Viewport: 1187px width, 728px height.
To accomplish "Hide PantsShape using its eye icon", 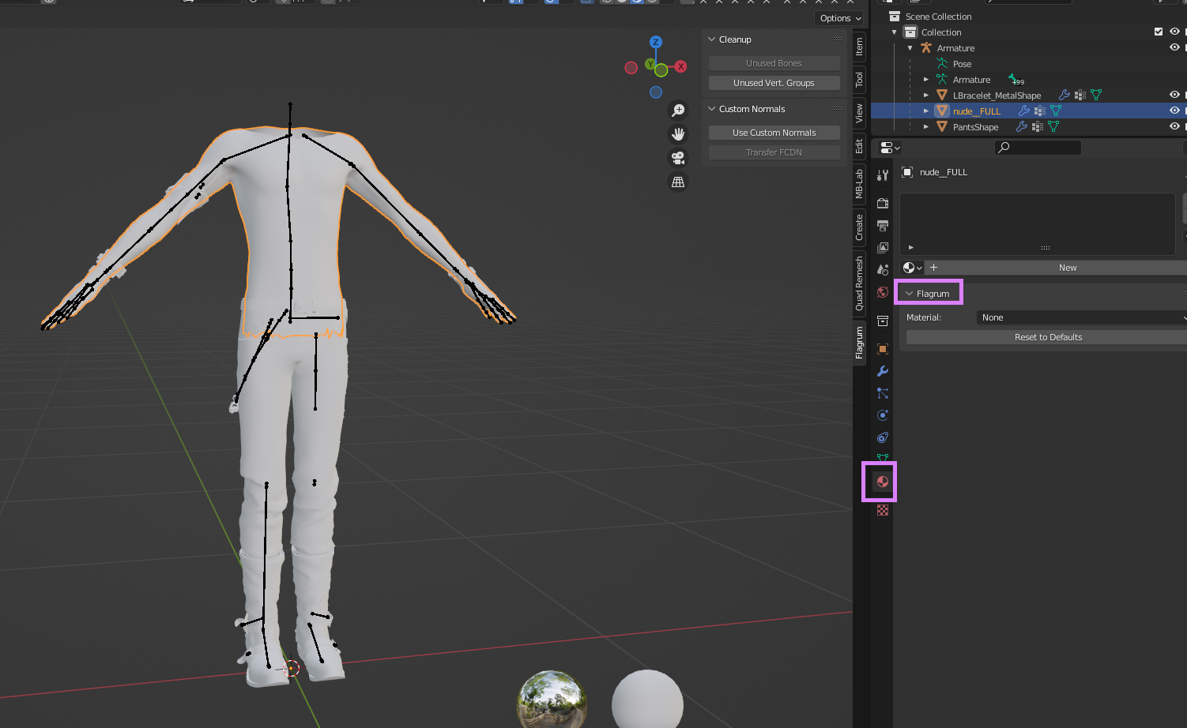I will tap(1174, 126).
